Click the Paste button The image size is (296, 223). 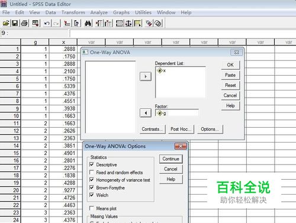pos(230,75)
